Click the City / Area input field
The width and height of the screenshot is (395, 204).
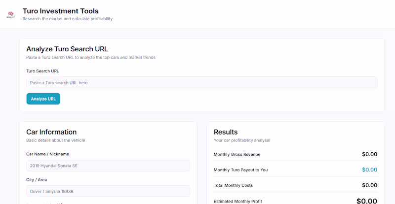[108, 191]
